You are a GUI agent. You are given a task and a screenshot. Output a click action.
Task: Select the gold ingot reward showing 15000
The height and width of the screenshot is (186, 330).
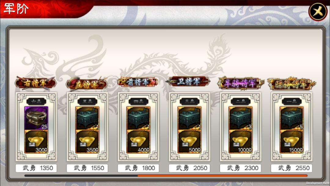click(291, 142)
